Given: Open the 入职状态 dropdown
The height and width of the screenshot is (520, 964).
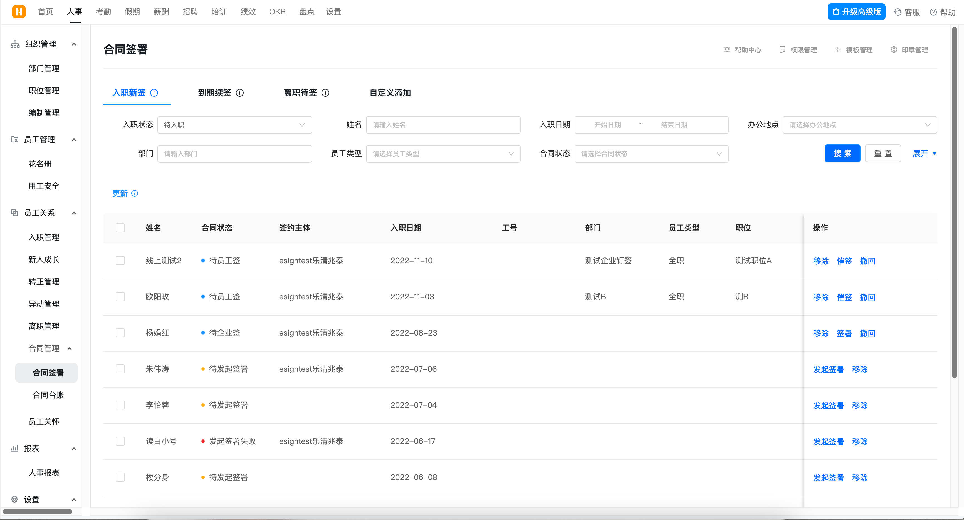Looking at the screenshot, I should click(235, 125).
